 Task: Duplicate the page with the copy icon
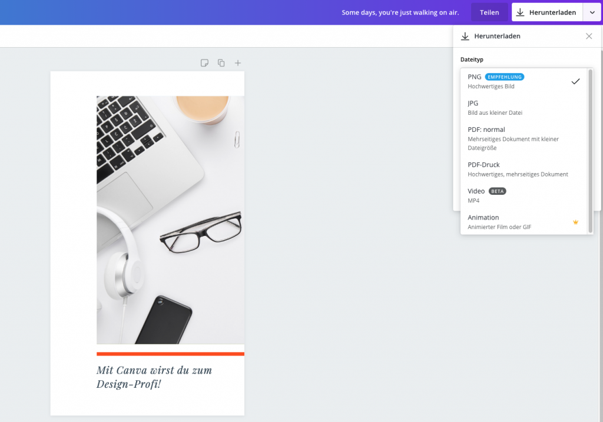[x=221, y=62]
